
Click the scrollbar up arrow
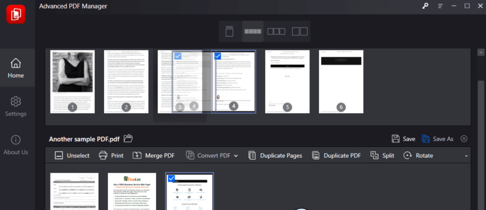coord(481,52)
